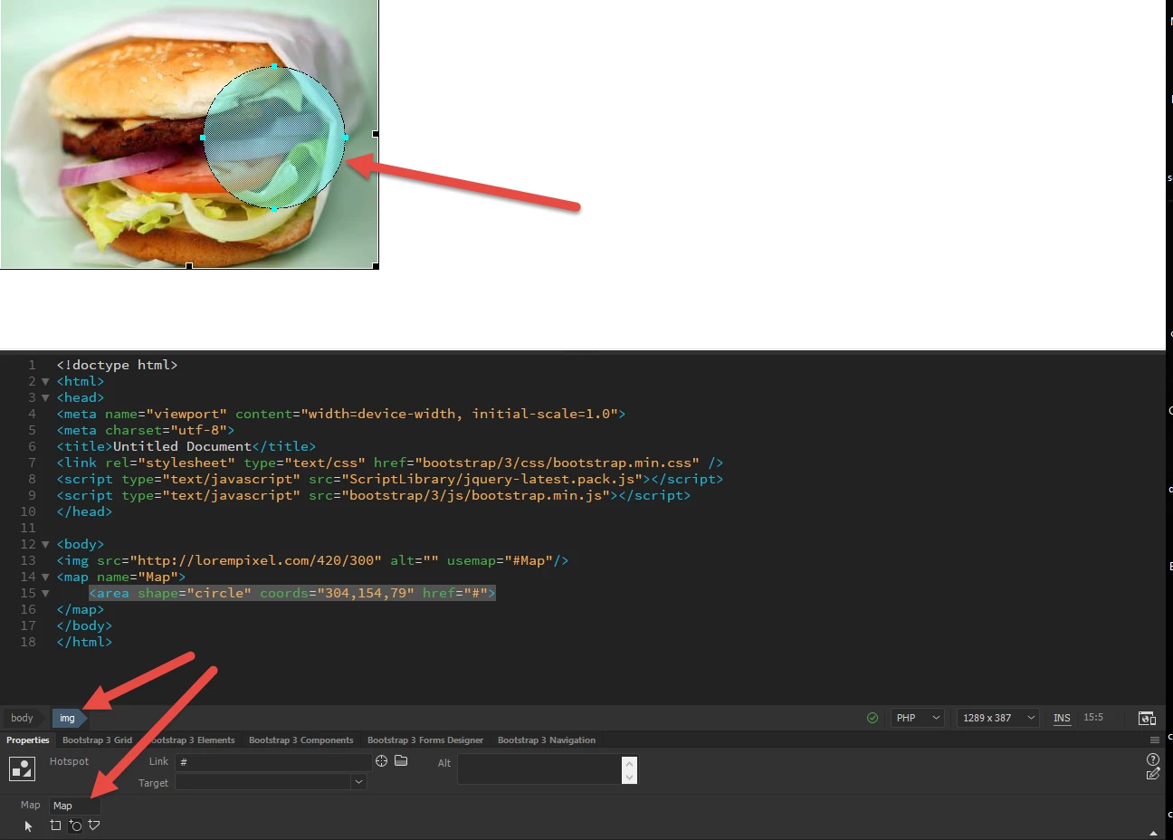Click the Quick Tag Editor pencil icon
The width and height of the screenshot is (1173, 840).
1153,774
